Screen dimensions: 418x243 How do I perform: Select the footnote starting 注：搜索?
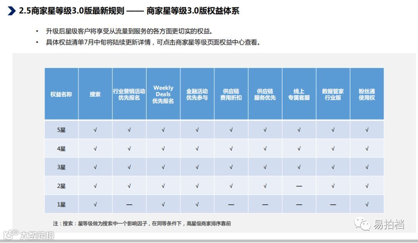point(142,224)
